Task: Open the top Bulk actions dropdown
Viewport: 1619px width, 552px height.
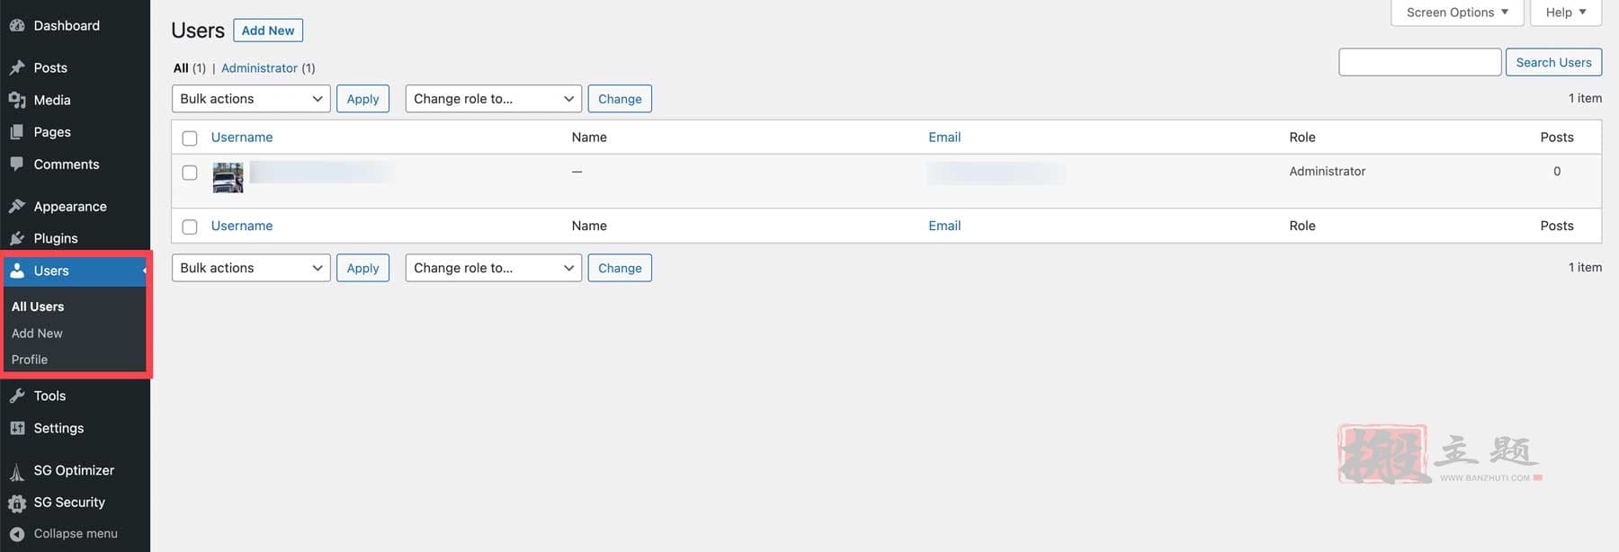Action: click(x=251, y=99)
